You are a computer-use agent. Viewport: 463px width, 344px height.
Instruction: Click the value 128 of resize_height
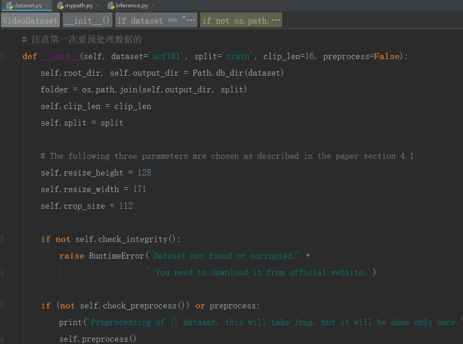(x=144, y=172)
